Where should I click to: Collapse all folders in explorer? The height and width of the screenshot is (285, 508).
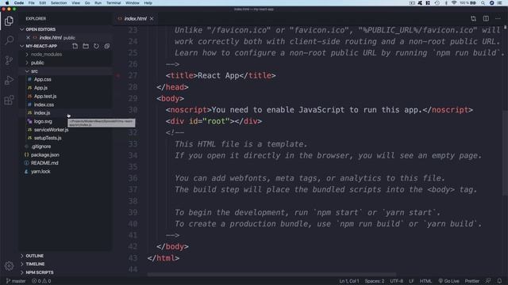107,46
